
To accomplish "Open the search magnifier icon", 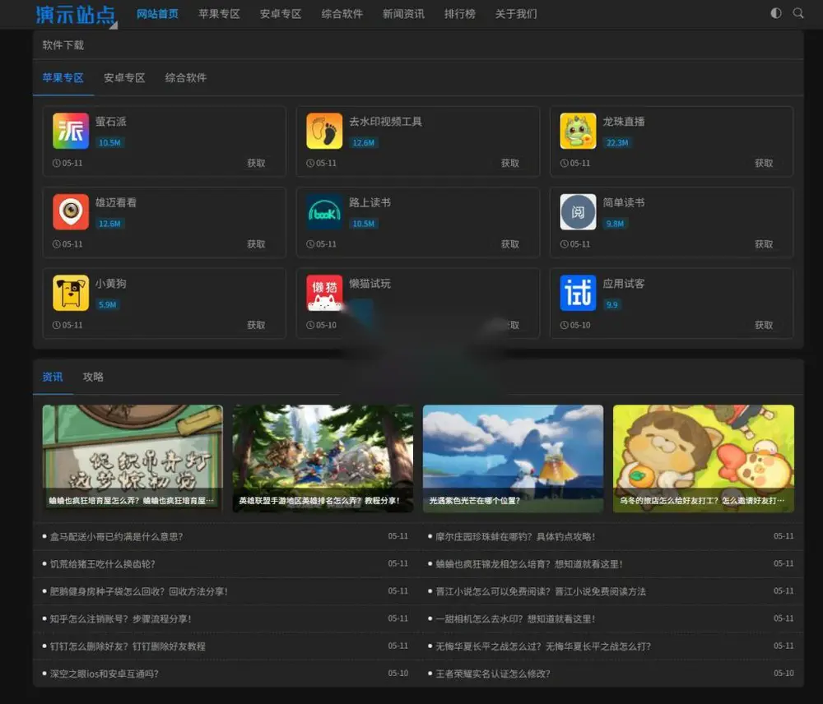I will [798, 13].
